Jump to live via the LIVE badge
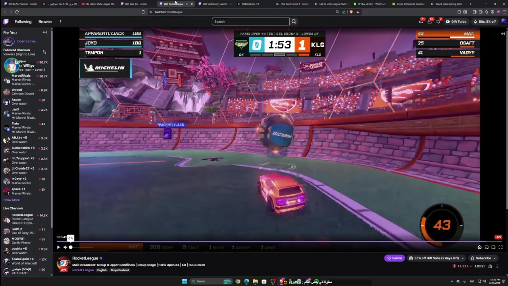 click(x=498, y=237)
